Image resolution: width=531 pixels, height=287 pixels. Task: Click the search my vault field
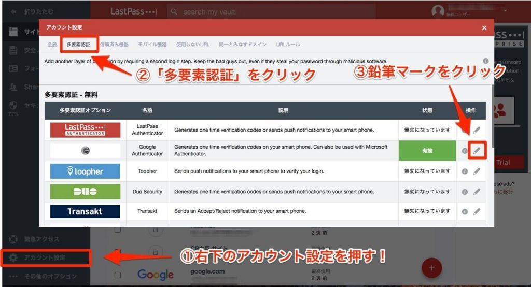[271, 12]
